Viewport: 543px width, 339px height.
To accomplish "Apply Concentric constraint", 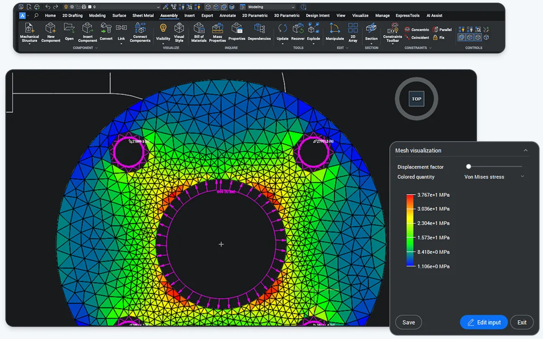I will pyautogui.click(x=417, y=30).
